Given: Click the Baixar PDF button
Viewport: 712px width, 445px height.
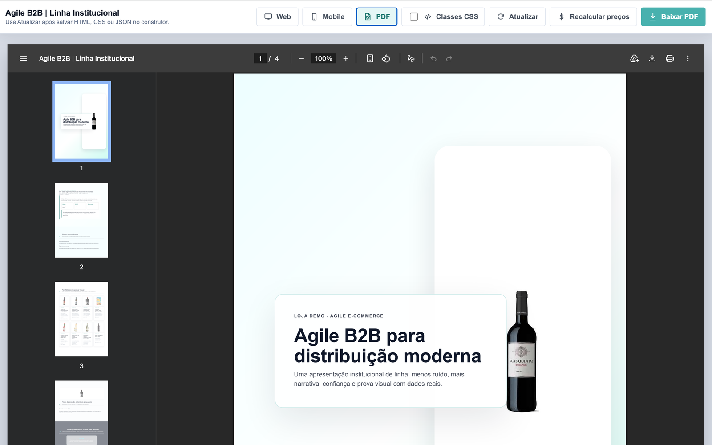Looking at the screenshot, I should 673,17.
